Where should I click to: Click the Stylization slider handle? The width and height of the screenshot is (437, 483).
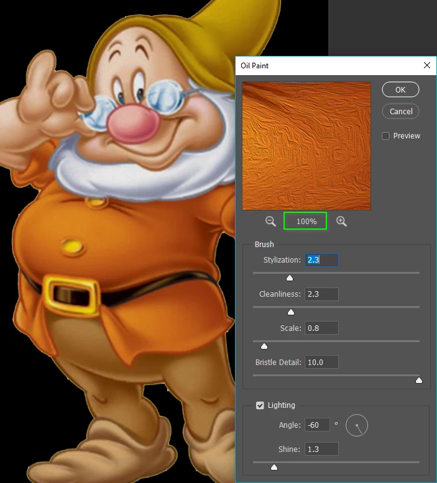[x=290, y=278]
